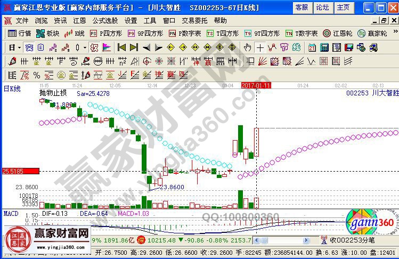Toggle the crosshair cursor tool
Screen dimensions: 399x259
260,47
